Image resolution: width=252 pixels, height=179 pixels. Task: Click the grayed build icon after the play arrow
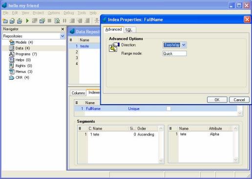[35, 21]
